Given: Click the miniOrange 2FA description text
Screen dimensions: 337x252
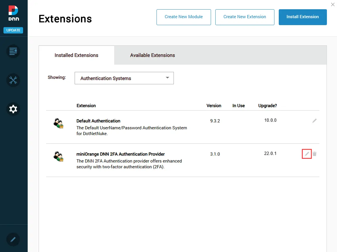Looking at the screenshot, I should click(x=129, y=164).
